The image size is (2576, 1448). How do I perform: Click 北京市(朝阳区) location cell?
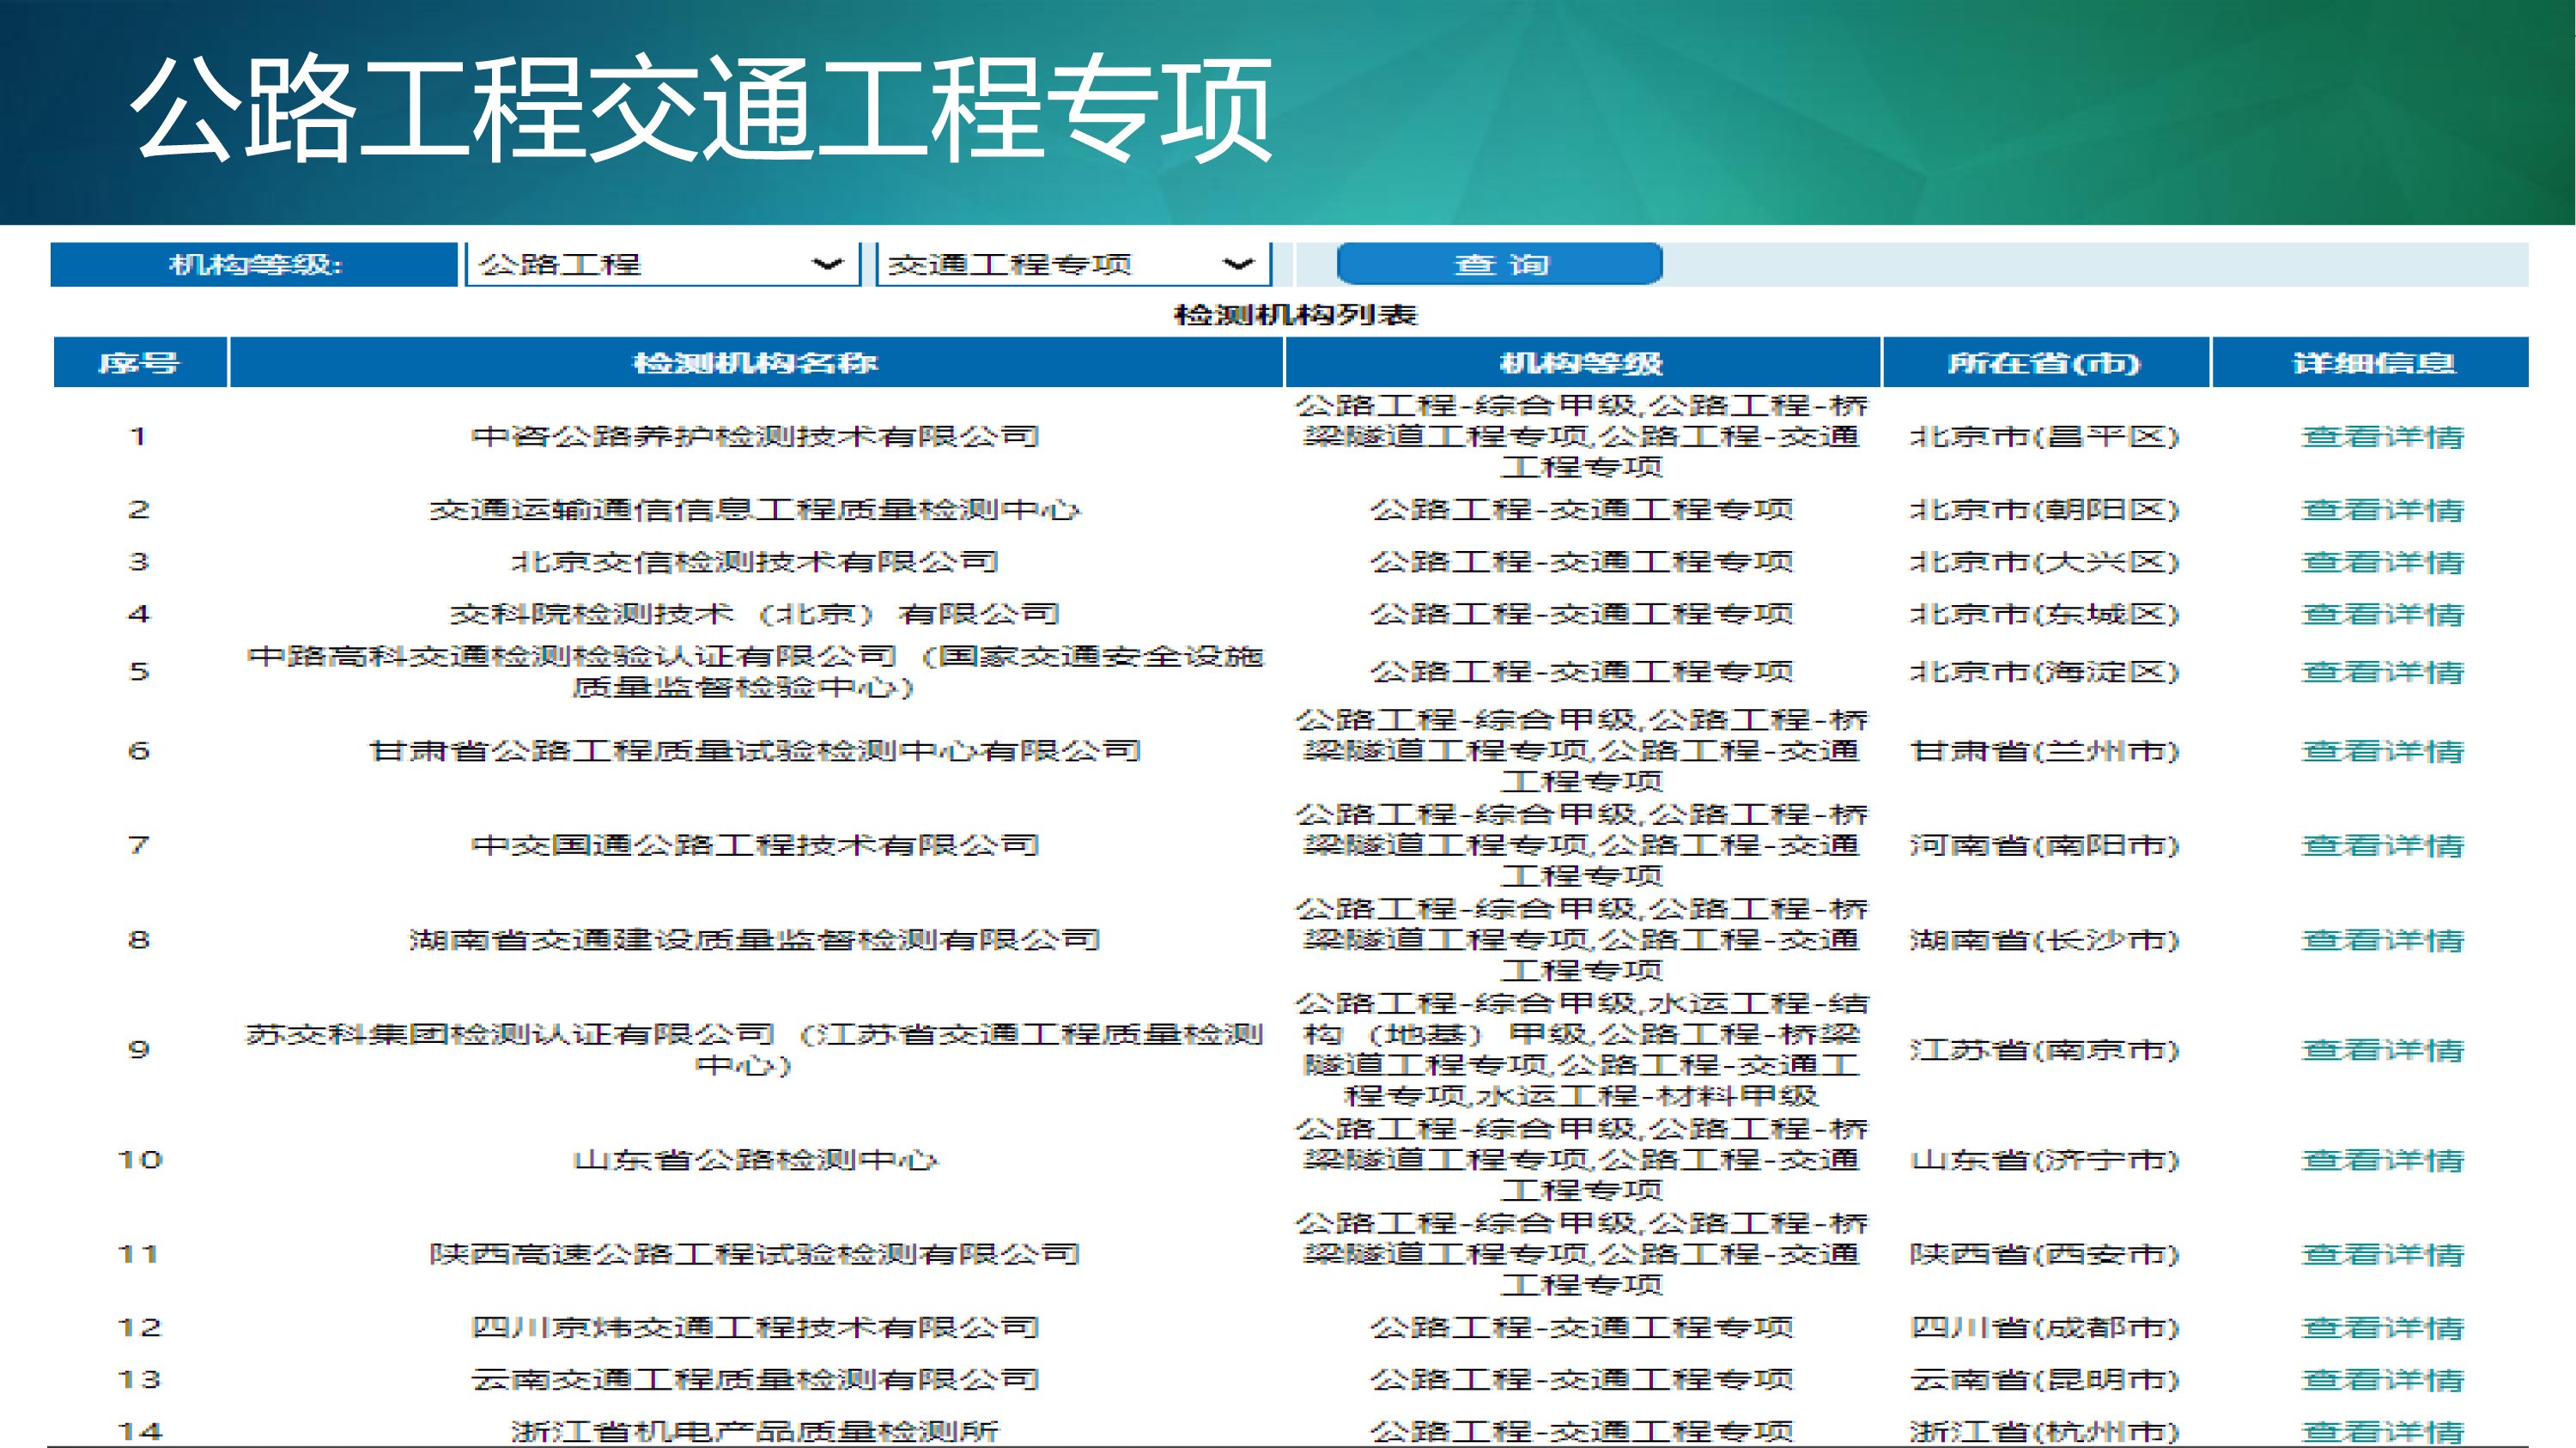[x=2044, y=510]
